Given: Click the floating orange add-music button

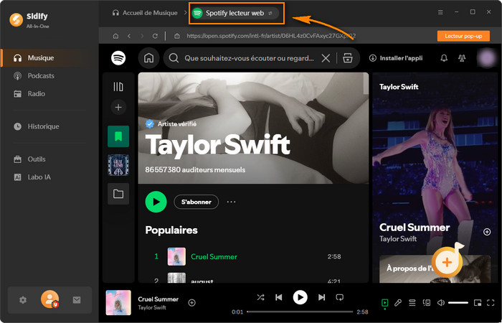Looking at the screenshot, I should (x=446, y=262).
